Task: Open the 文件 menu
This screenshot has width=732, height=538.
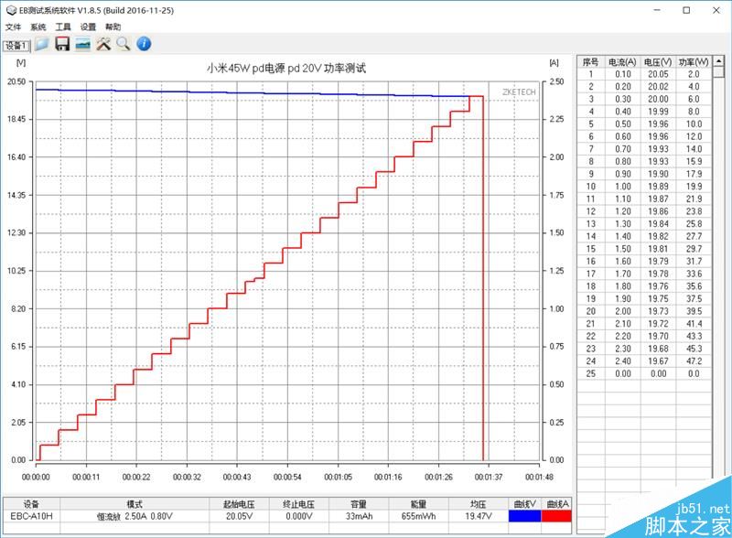Action: 13,27
